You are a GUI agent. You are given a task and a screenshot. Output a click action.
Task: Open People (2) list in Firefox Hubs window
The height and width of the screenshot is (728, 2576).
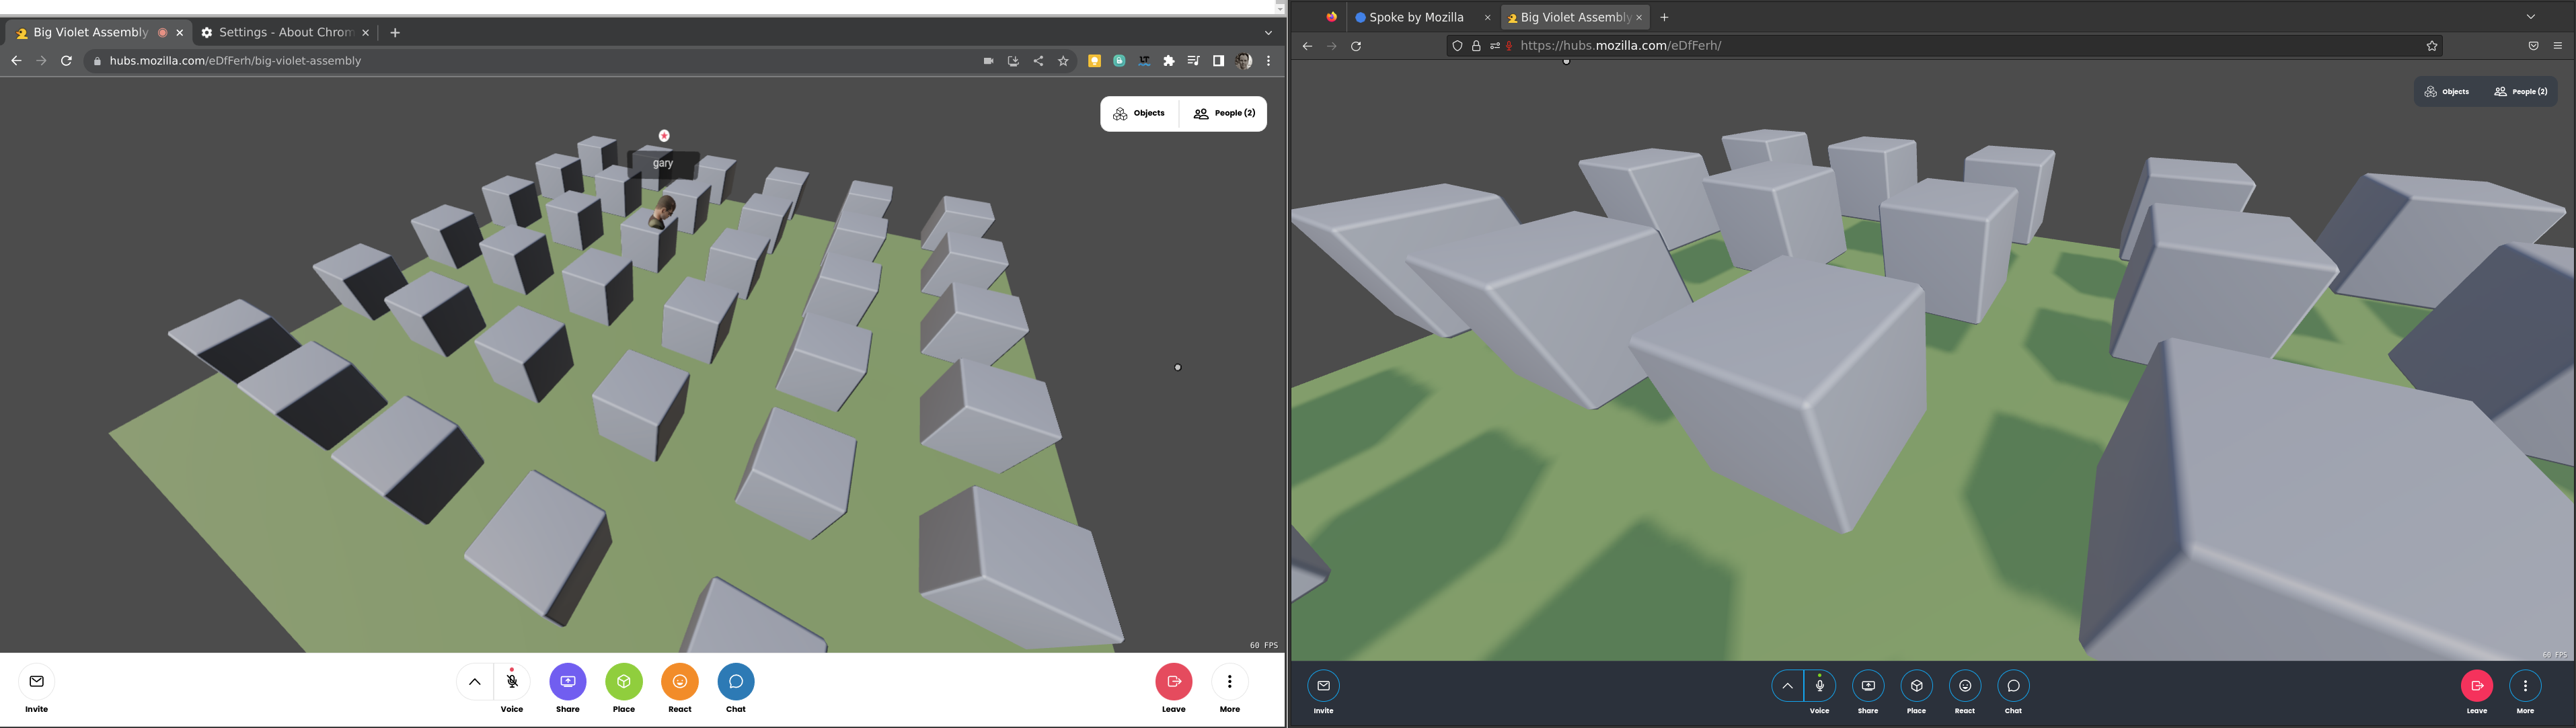click(x=2521, y=92)
